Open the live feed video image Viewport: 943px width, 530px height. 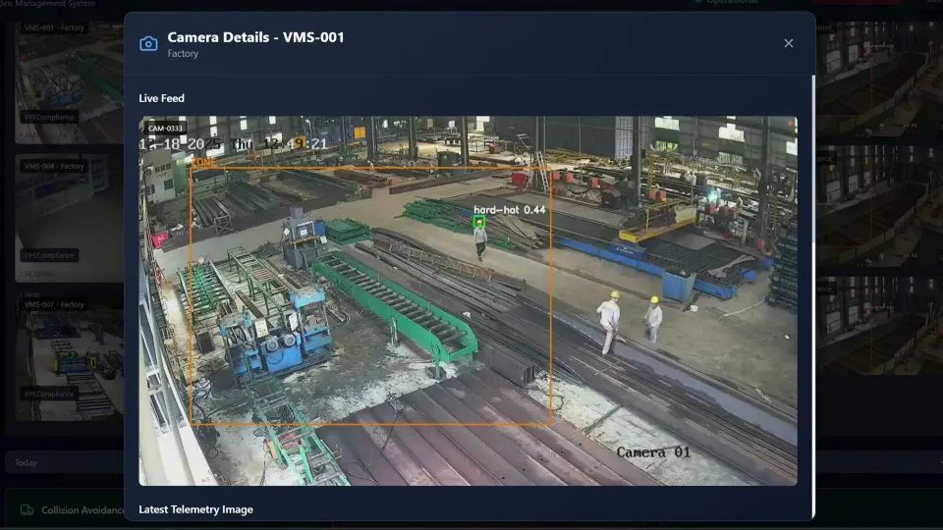click(x=468, y=300)
